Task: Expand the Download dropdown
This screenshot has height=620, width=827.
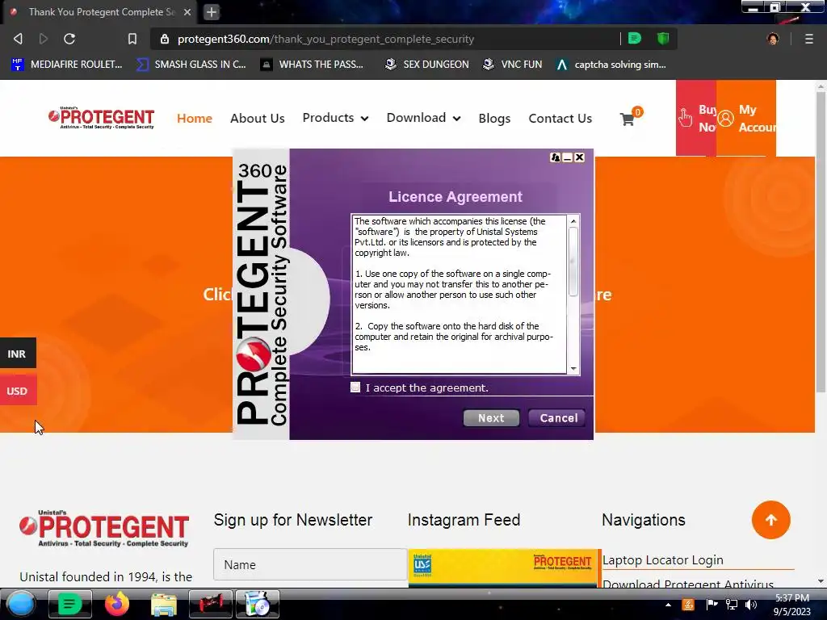Action: (423, 118)
